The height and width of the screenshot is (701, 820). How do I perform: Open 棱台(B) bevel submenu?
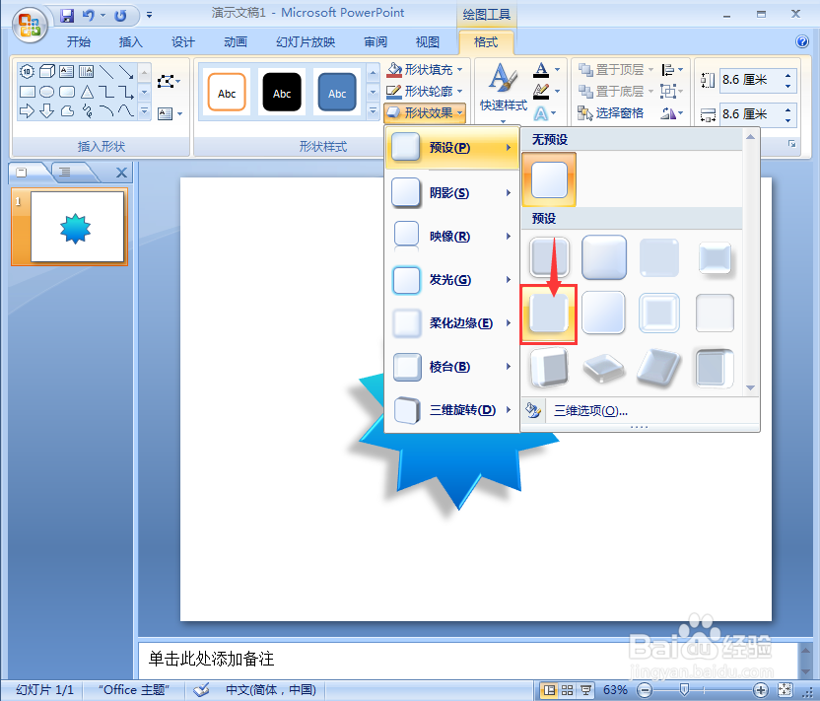point(451,367)
